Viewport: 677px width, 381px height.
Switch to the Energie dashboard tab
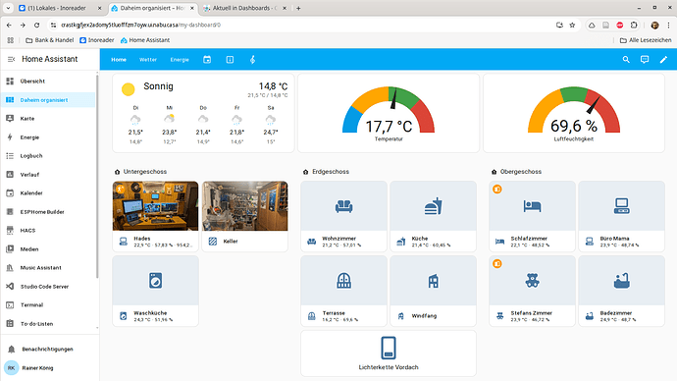(x=180, y=60)
